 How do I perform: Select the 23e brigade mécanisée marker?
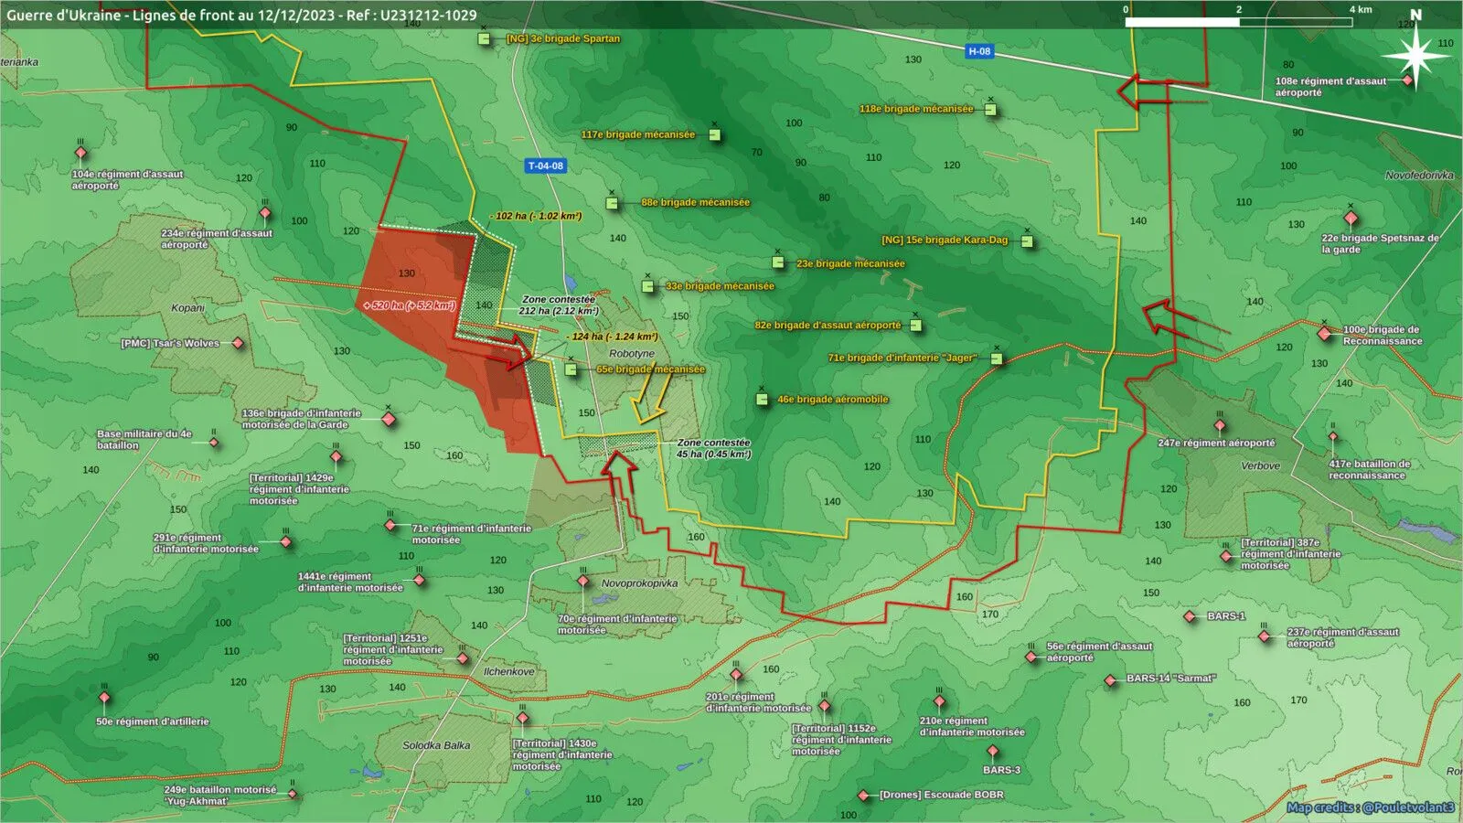(778, 262)
